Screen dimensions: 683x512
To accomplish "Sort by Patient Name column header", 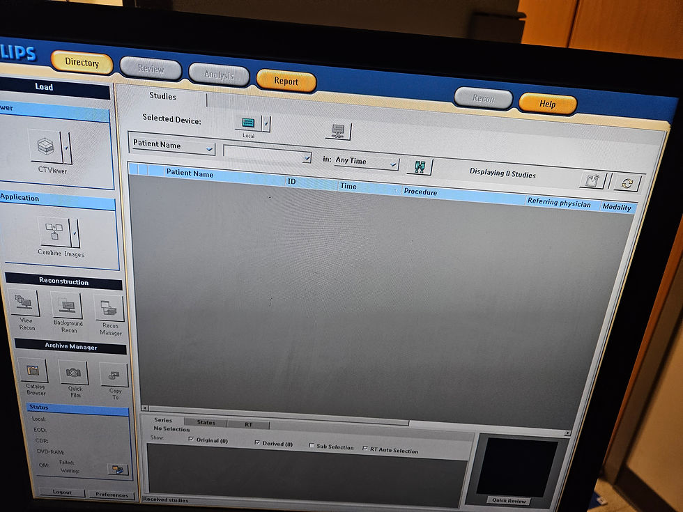I will 224,174.
